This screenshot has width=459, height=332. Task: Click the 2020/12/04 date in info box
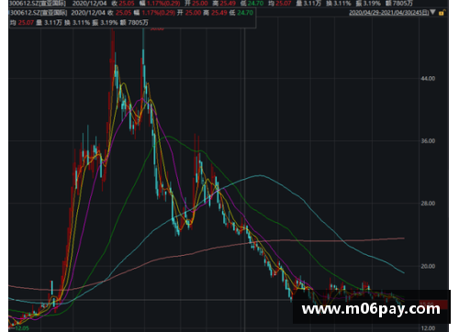pos(89,13)
